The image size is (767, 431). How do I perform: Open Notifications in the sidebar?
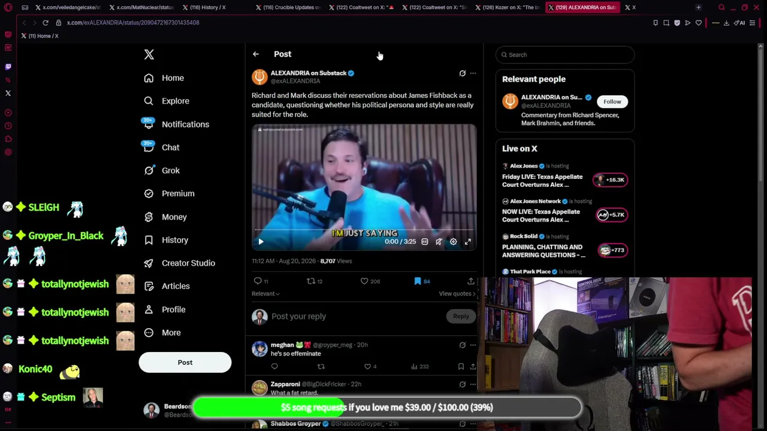click(x=176, y=125)
